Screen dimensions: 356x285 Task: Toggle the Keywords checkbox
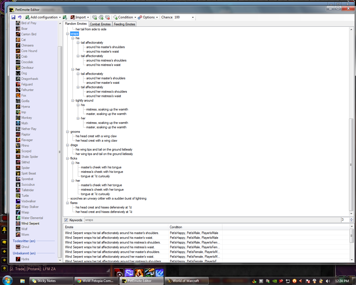[66, 220]
